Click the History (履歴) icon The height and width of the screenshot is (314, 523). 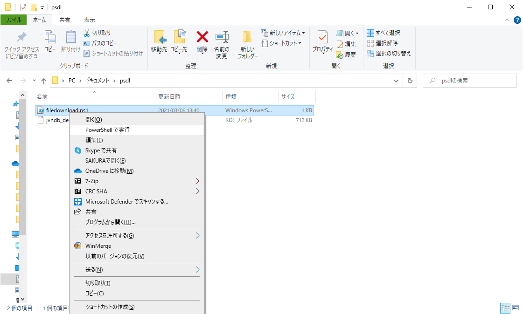pyautogui.click(x=346, y=55)
